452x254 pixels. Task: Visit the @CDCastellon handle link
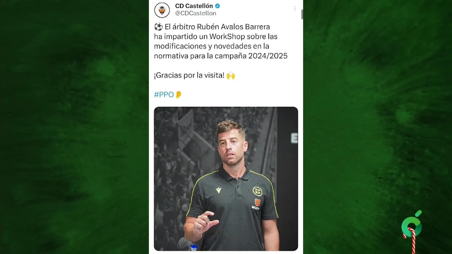pos(196,13)
